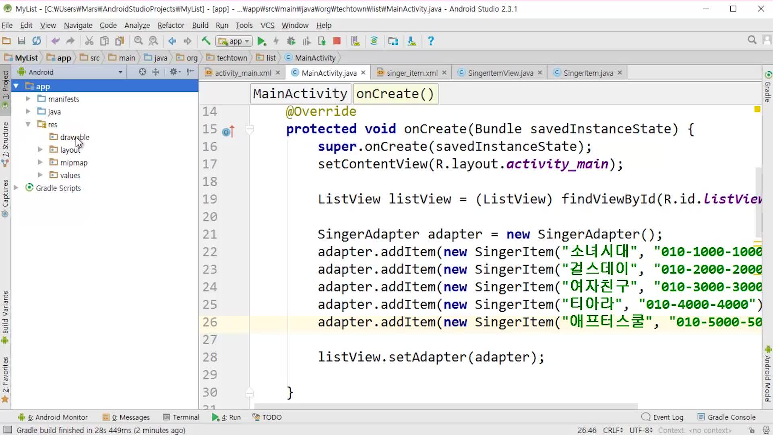
Task: Switch to the SingerItem.java tab
Action: tap(588, 73)
